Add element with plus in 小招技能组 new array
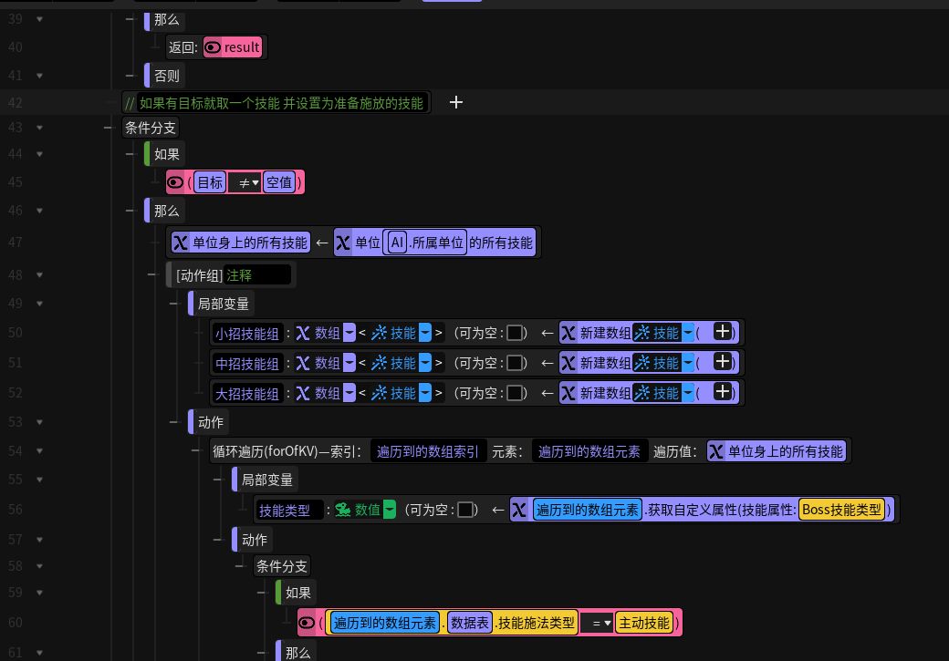The height and width of the screenshot is (661, 949). tap(722, 331)
